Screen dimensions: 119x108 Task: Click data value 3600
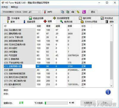coord(70,34)
